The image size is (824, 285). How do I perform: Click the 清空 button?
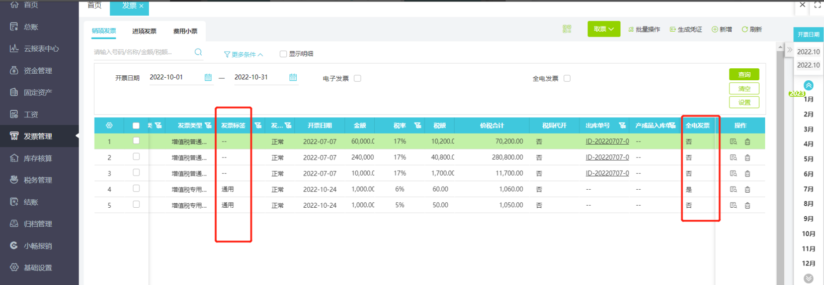coord(744,88)
